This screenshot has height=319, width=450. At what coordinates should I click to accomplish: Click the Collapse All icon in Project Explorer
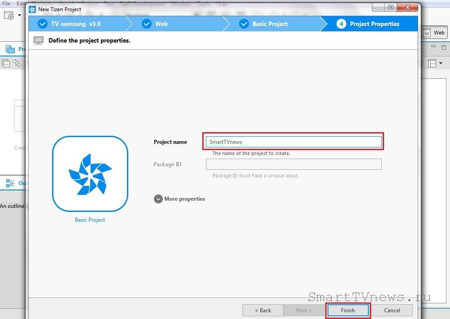[x=6, y=63]
